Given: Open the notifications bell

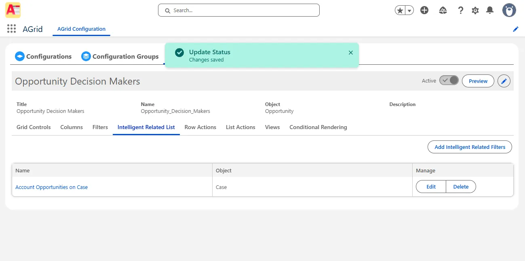Looking at the screenshot, I should pos(490,11).
